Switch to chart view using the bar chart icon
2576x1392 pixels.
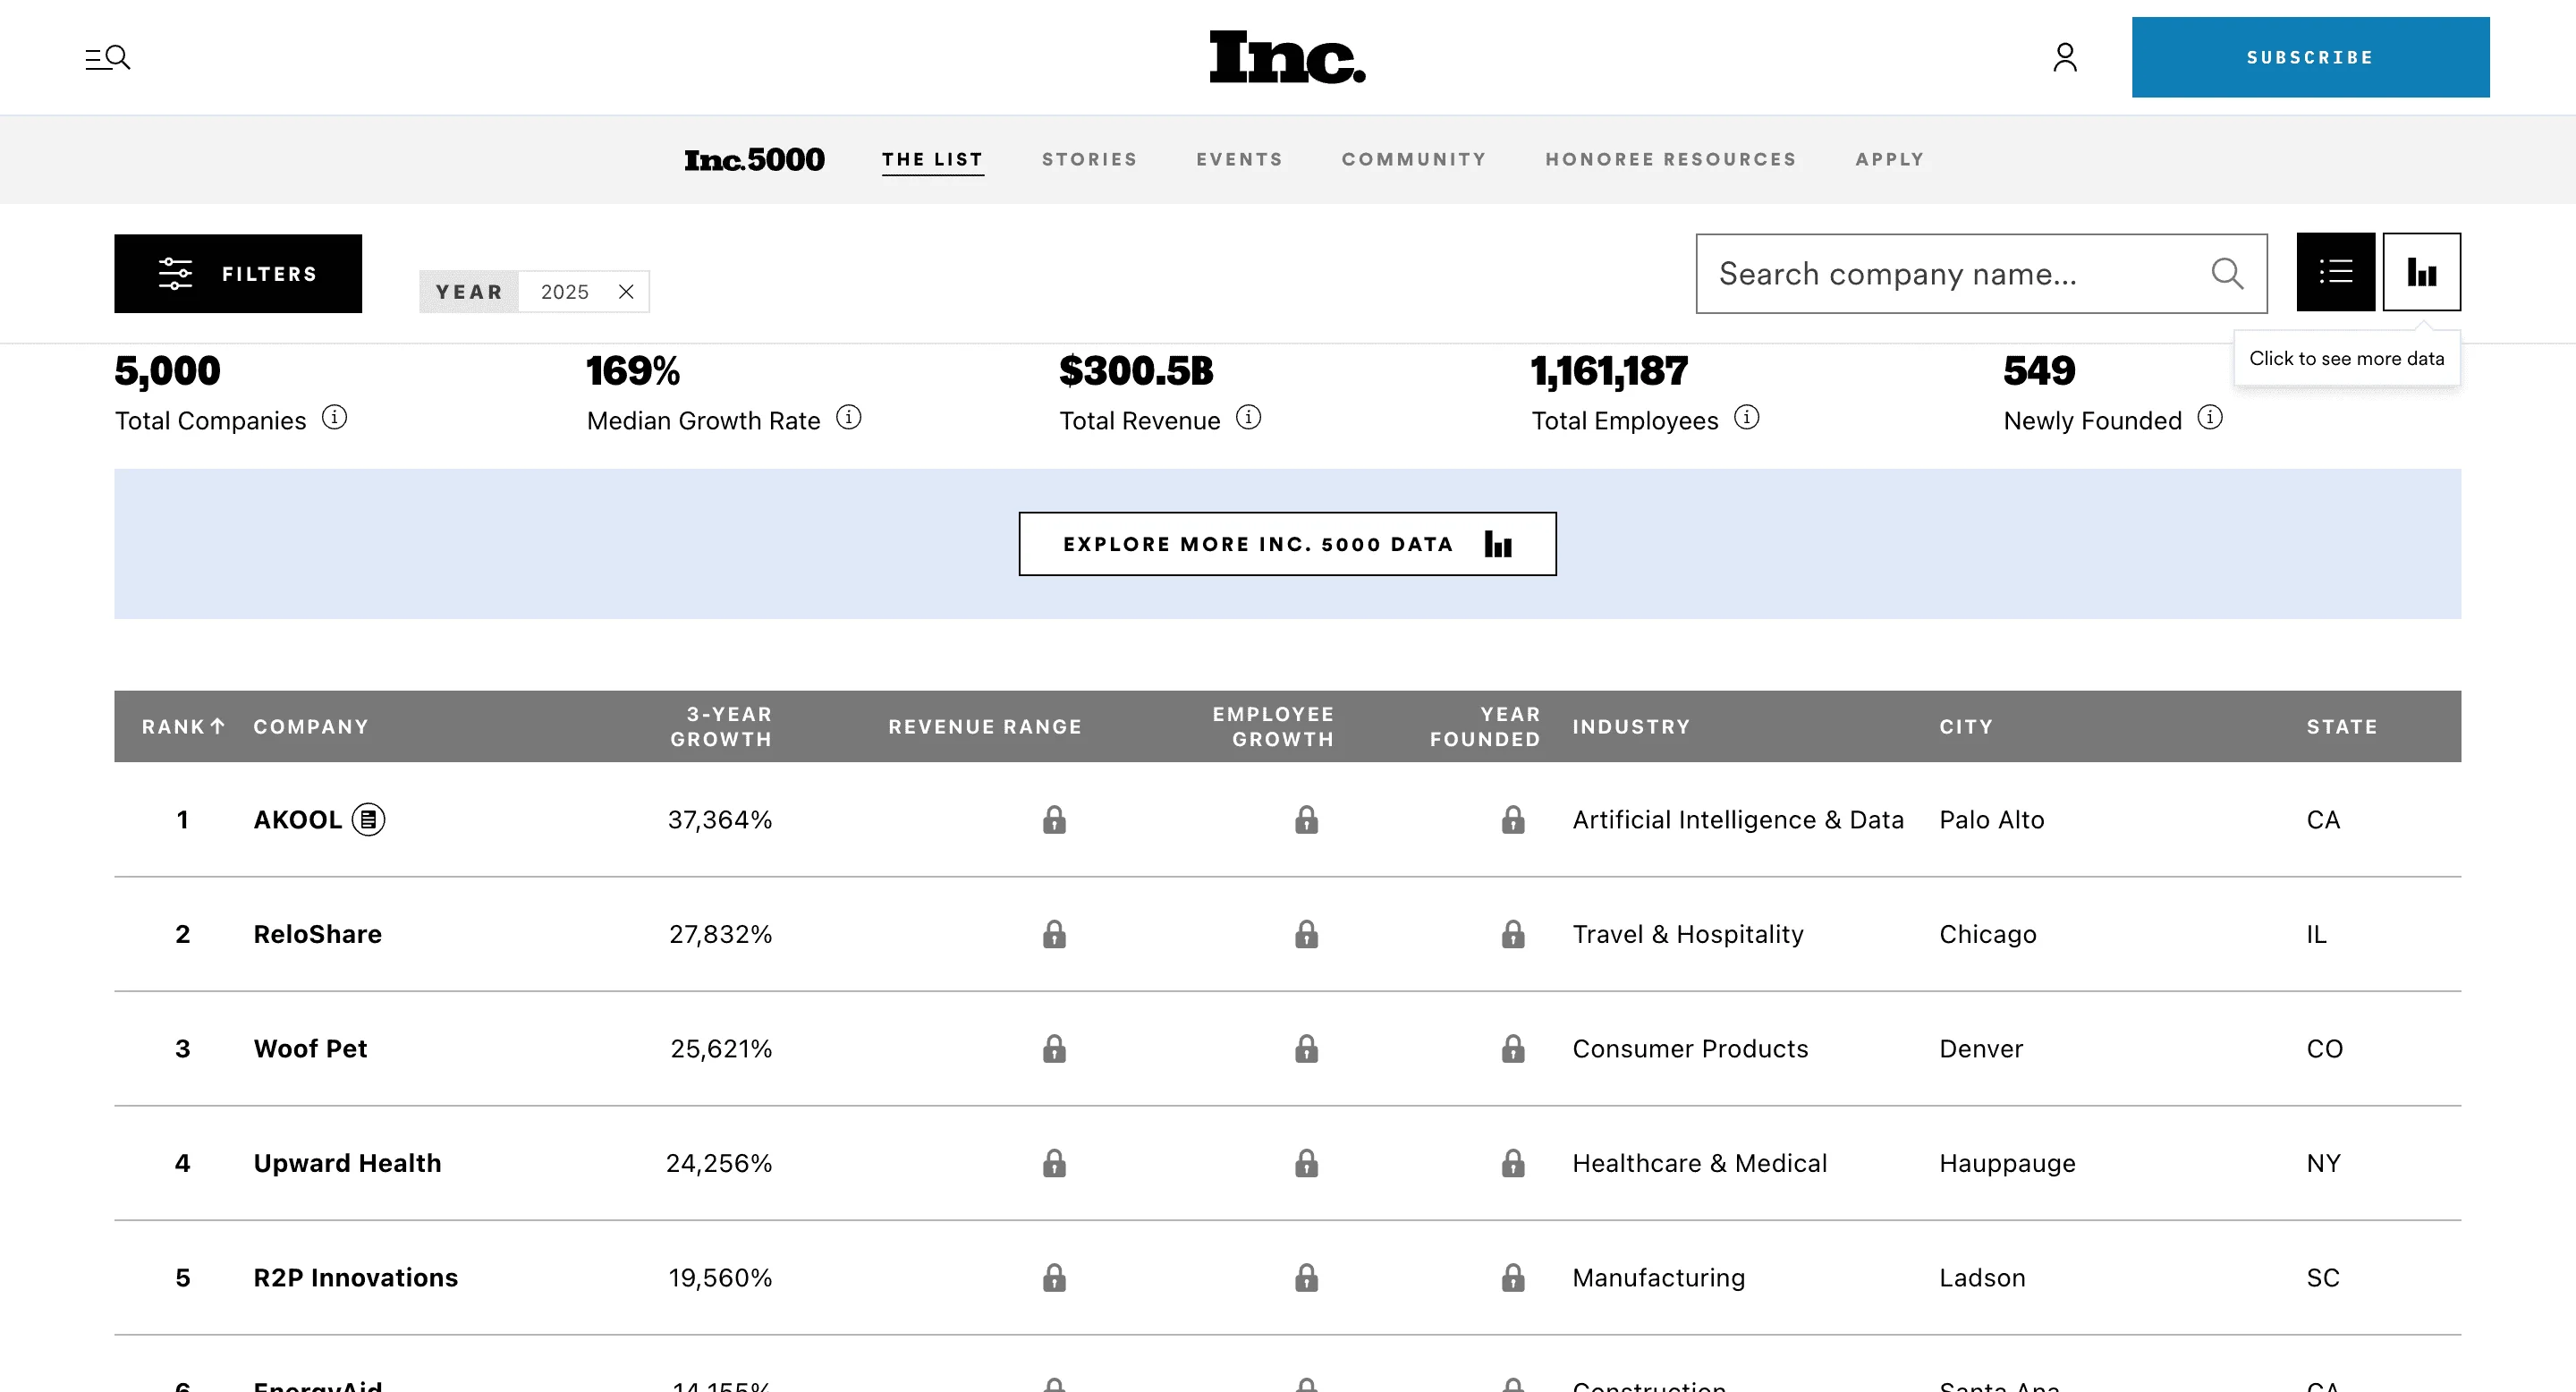[x=2422, y=272]
